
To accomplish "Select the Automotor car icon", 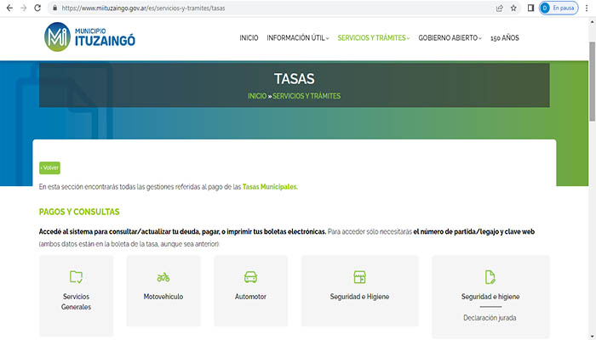I will click(x=250, y=277).
